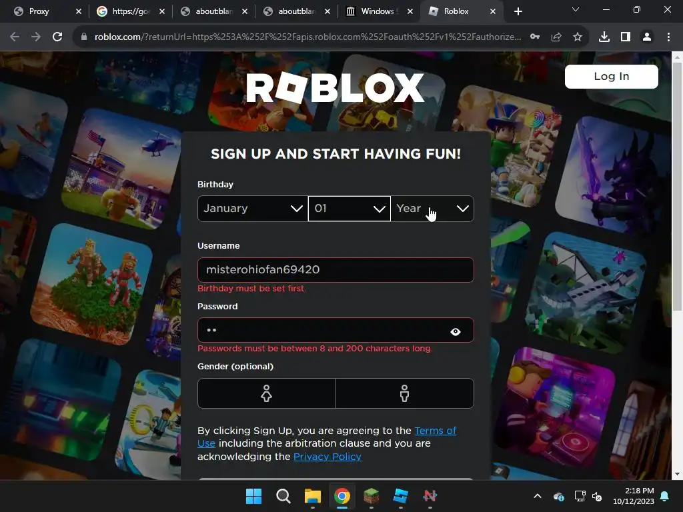This screenshot has height=512, width=683.
Task: Open the saved passwords key icon
Action: point(535,37)
